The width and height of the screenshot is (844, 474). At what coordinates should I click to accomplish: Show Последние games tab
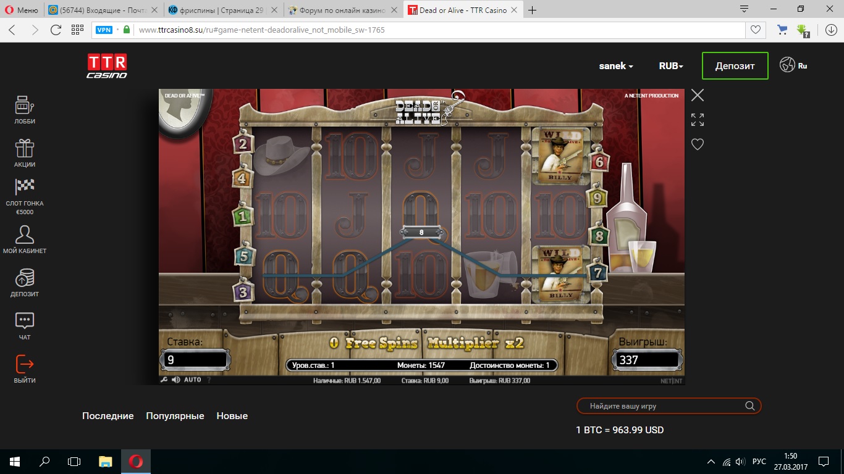108,416
